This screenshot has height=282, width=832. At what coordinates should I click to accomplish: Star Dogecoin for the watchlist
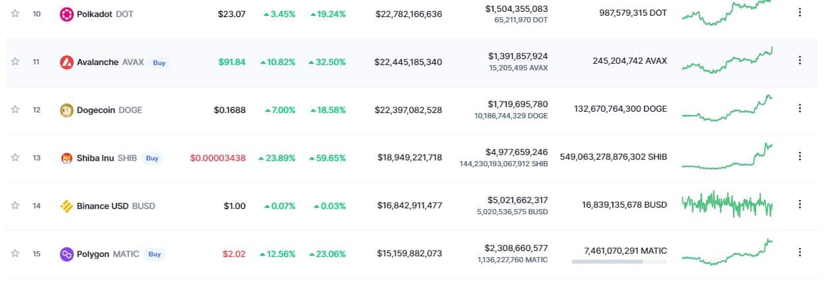coord(15,110)
